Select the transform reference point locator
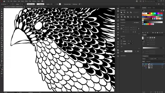 pos(121,29)
